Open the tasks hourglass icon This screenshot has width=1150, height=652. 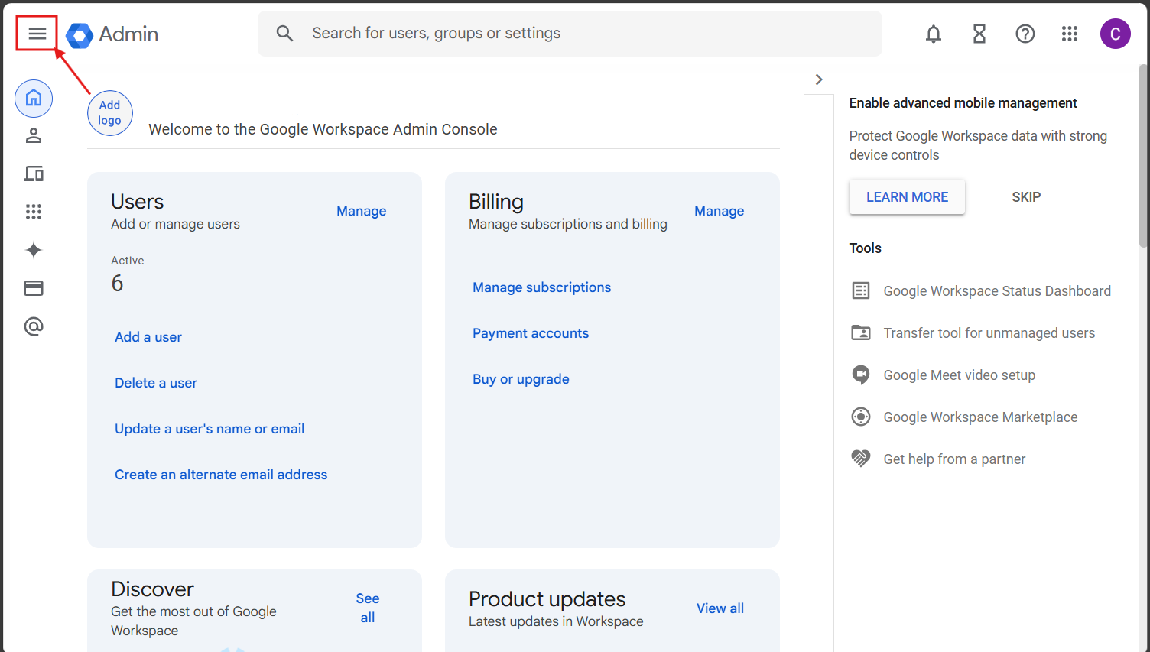(979, 34)
